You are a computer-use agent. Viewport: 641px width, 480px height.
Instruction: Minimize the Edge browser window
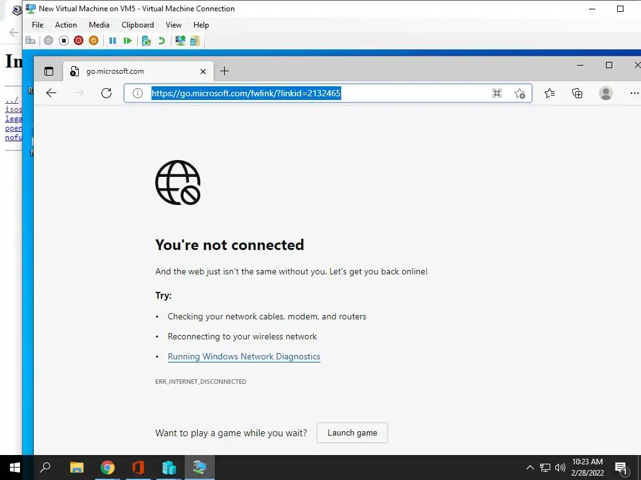580,65
